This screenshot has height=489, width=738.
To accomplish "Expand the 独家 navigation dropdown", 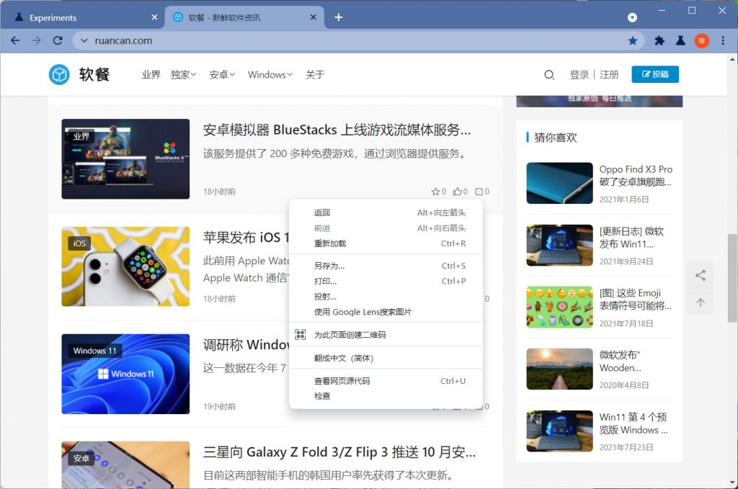I will click(183, 75).
